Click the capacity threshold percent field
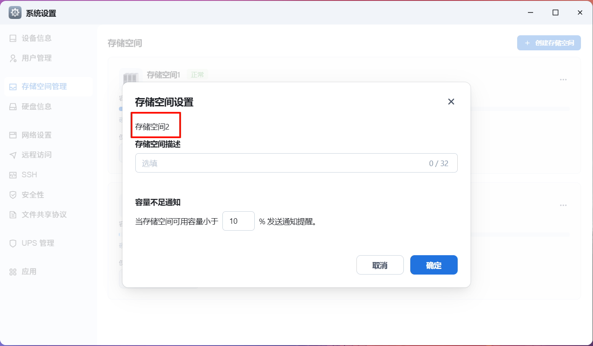Screen dimensions: 593x346 pos(238,221)
